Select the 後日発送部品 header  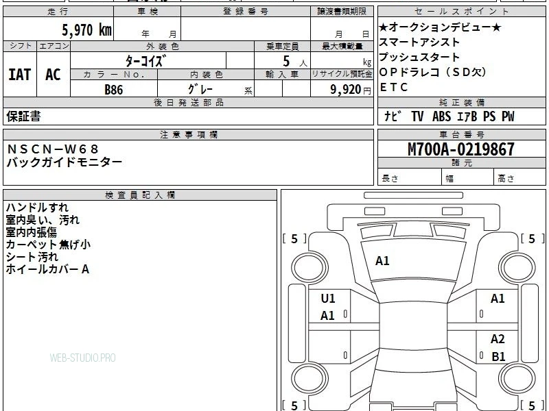(188, 103)
